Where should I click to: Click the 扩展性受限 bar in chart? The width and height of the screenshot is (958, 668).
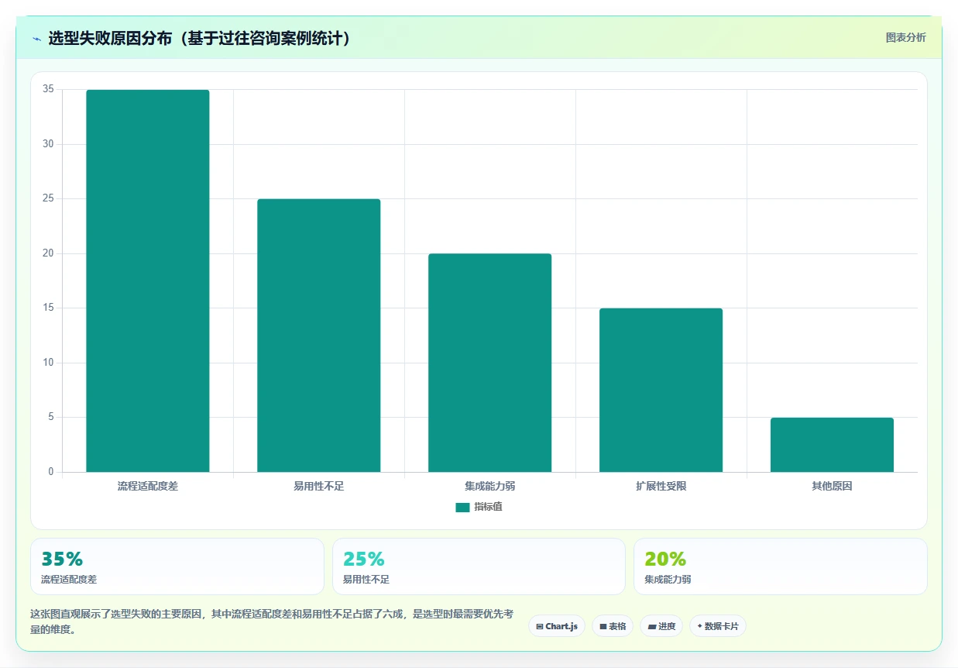(661, 390)
